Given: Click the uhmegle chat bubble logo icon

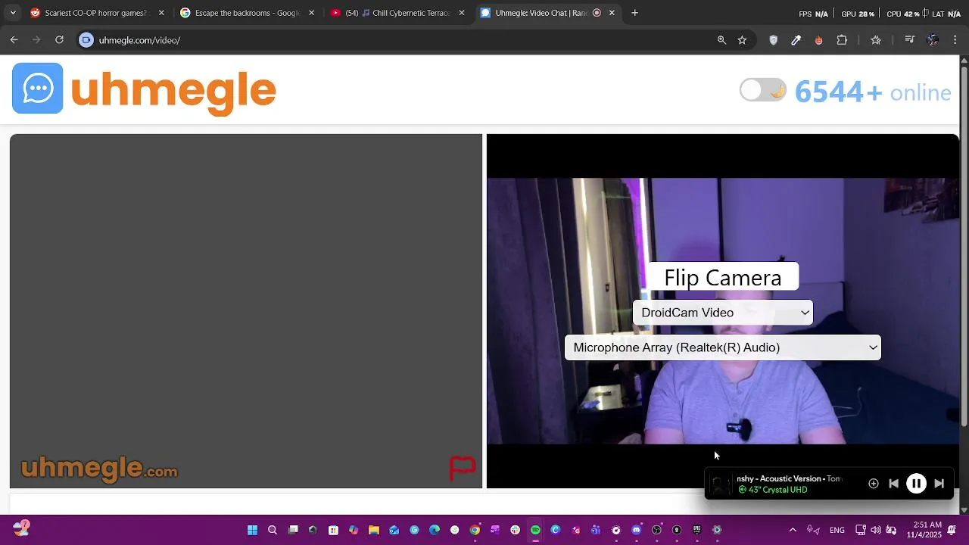Looking at the screenshot, I should point(38,89).
